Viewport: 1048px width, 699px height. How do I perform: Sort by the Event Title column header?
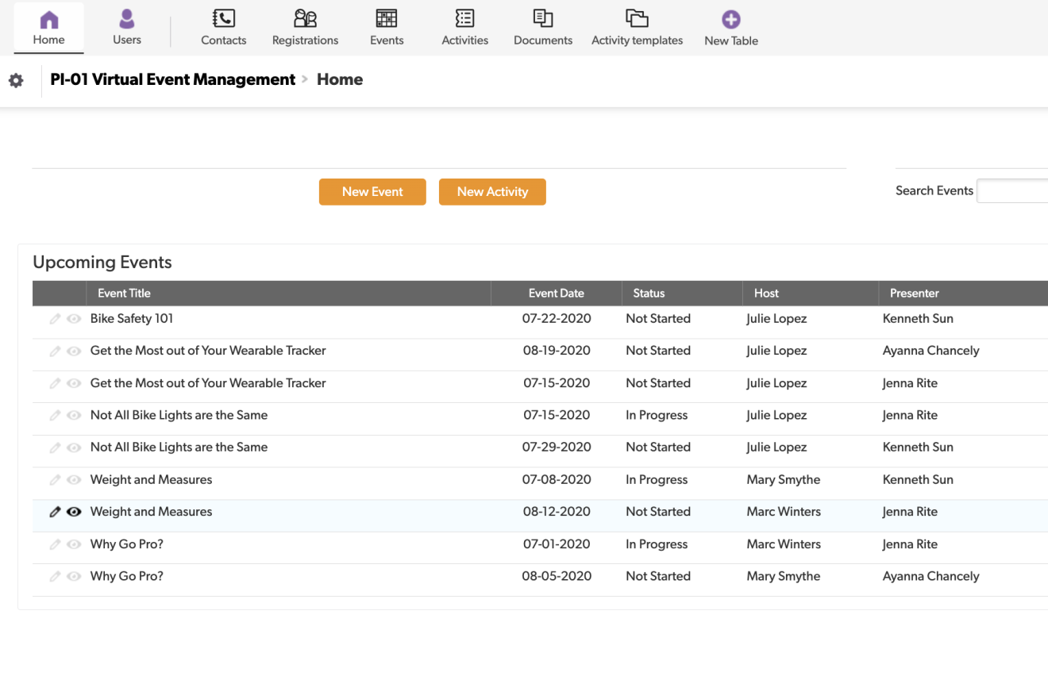(x=124, y=294)
